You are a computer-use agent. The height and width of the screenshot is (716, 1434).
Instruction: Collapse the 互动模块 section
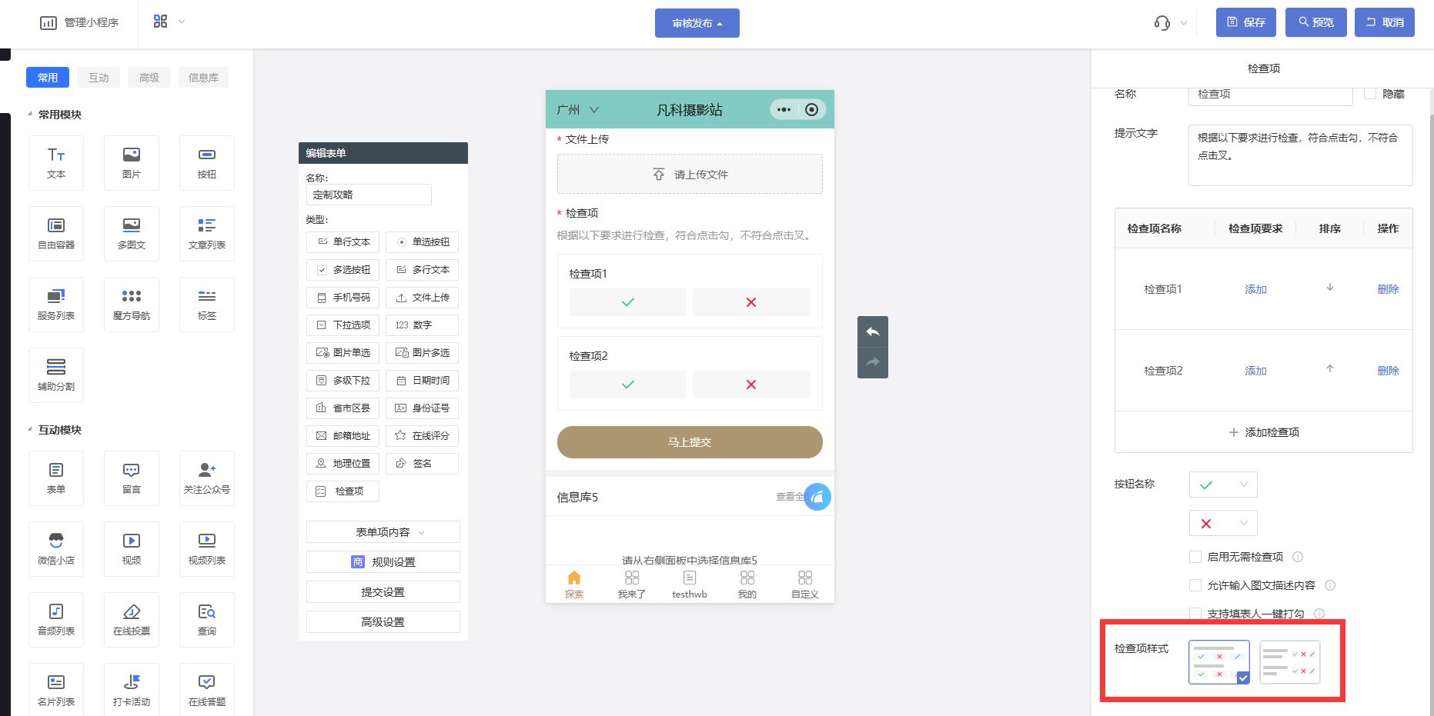click(30, 430)
